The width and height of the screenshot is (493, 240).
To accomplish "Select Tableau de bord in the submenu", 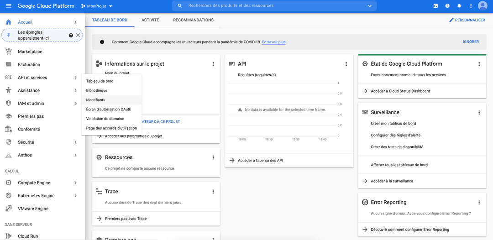I will tap(112, 81).
